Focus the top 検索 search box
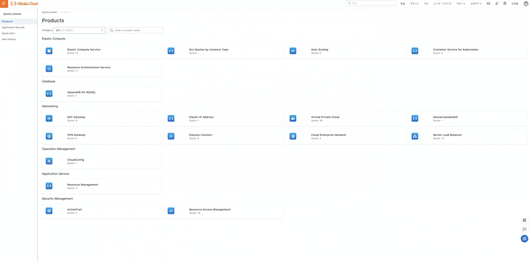 click(371, 3)
